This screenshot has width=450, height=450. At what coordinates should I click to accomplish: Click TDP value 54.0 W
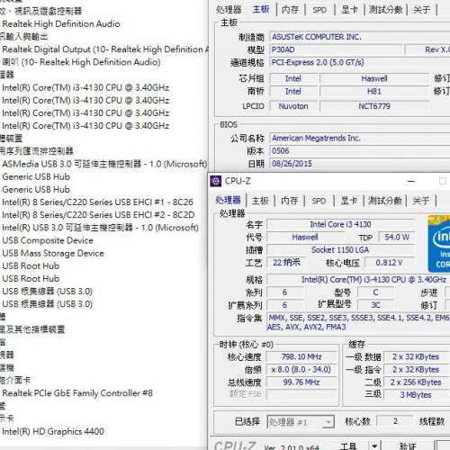pyautogui.click(x=397, y=238)
